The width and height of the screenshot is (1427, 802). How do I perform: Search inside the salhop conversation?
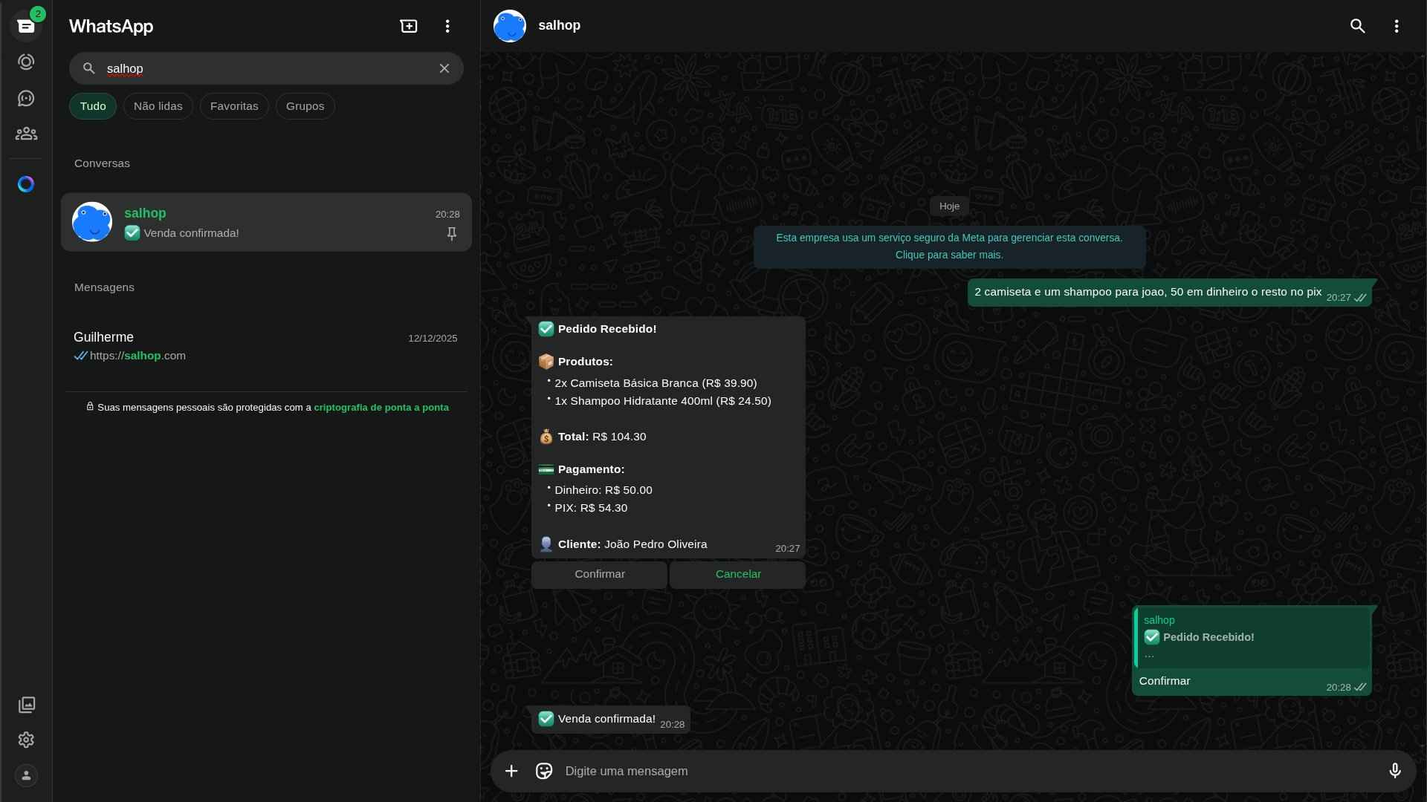pos(1357,27)
